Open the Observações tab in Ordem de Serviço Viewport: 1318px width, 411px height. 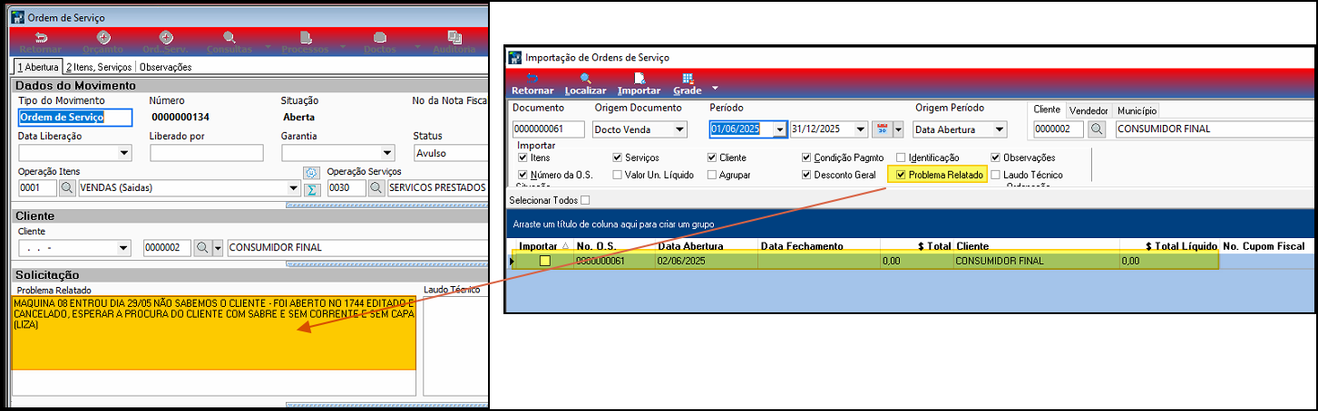point(165,66)
